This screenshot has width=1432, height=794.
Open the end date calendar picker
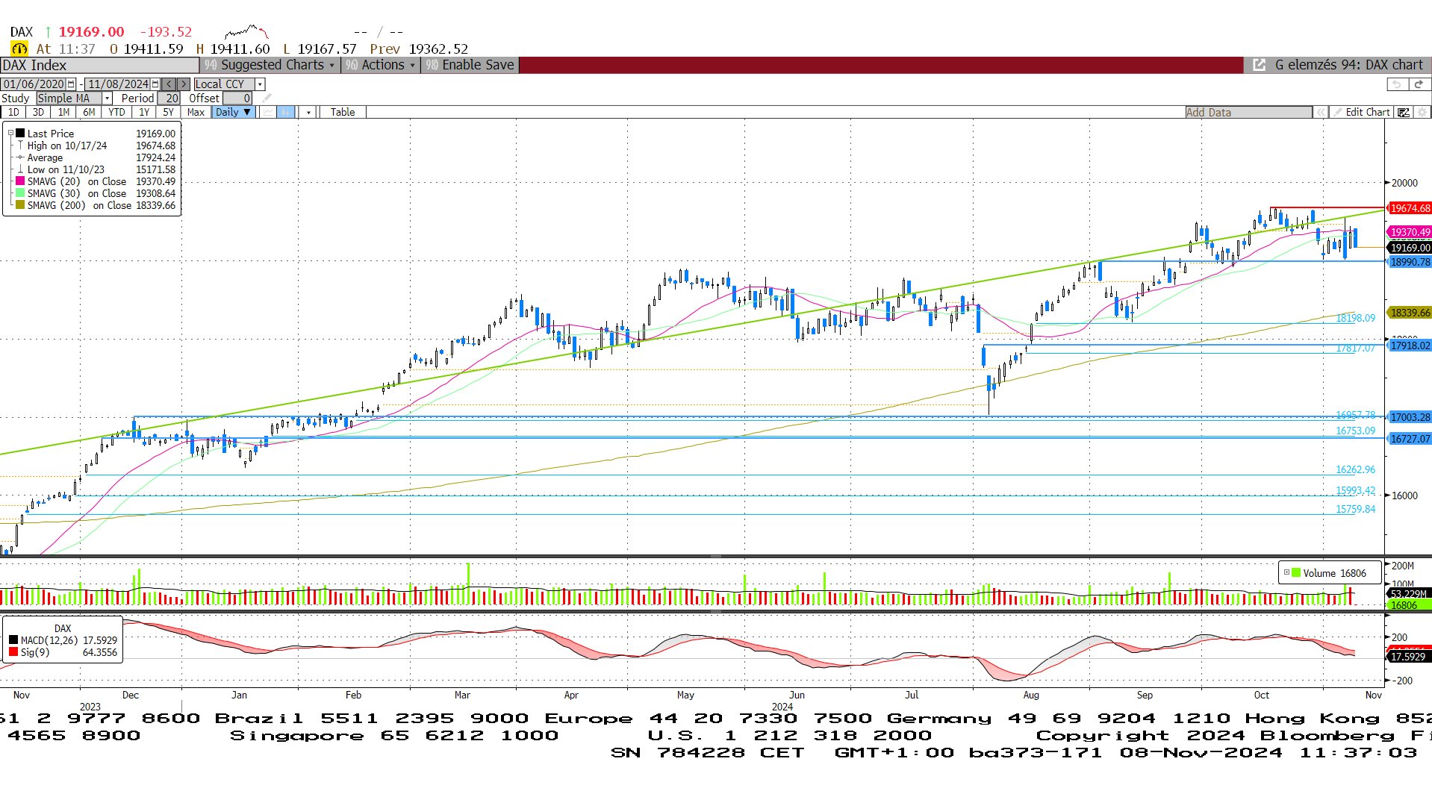point(155,84)
